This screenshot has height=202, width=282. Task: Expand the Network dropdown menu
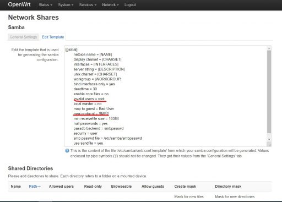(110, 5)
